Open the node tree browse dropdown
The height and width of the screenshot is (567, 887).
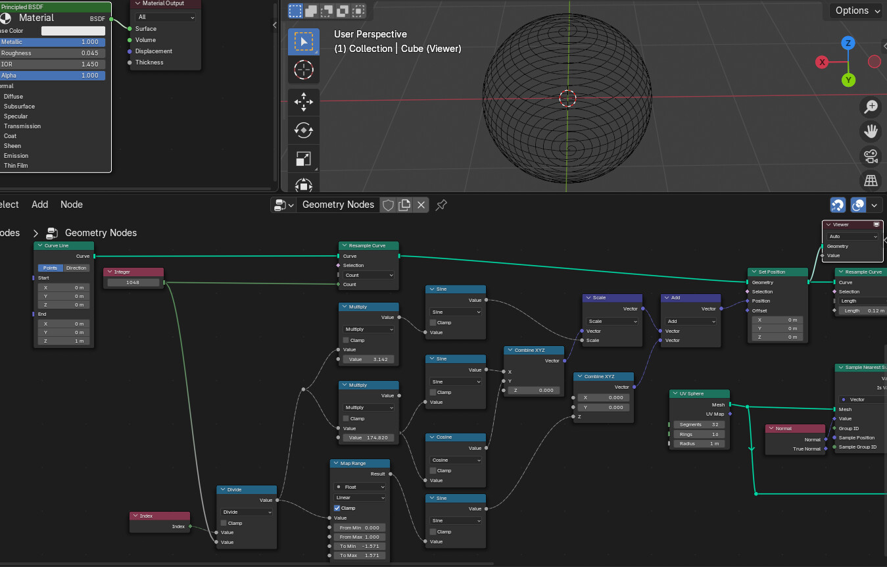(x=283, y=205)
